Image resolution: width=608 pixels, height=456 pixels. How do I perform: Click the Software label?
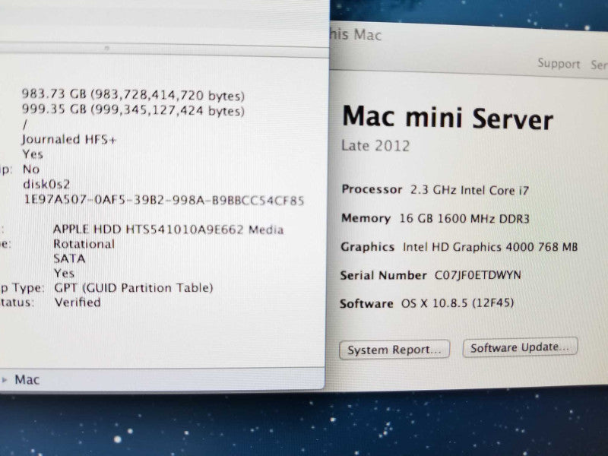366,303
